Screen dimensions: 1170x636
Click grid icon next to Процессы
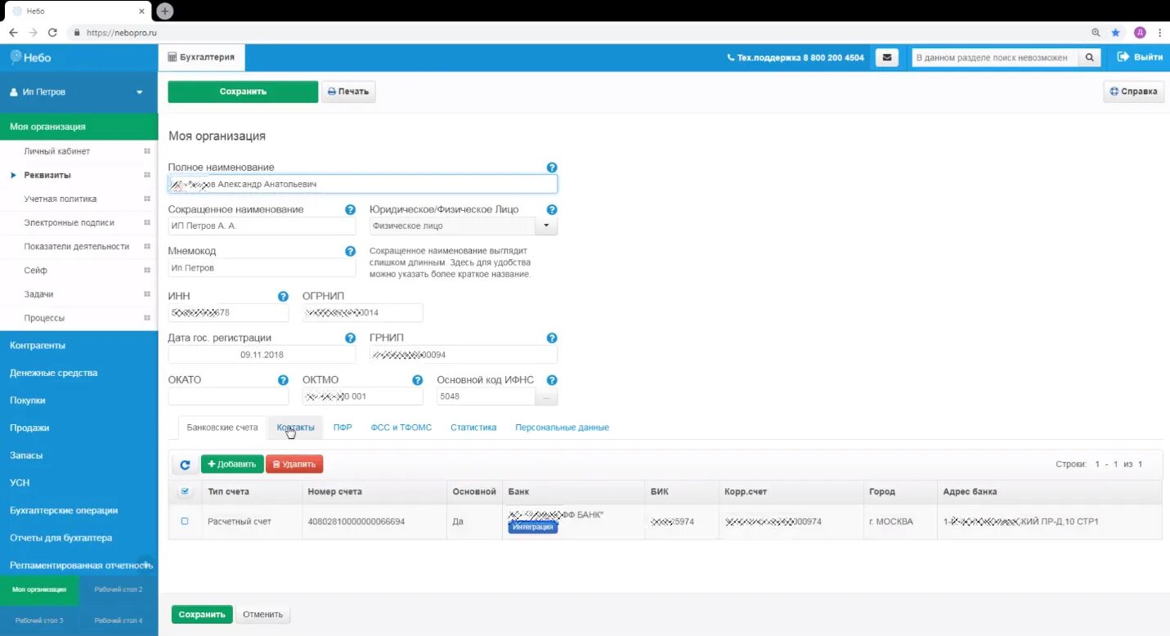(147, 317)
